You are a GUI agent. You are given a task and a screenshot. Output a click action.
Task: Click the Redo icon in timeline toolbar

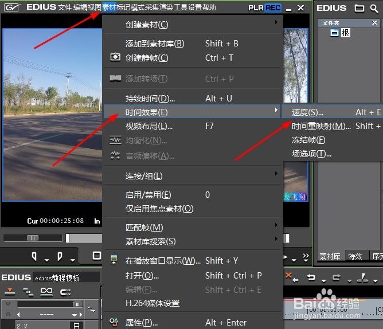(x=337, y=278)
